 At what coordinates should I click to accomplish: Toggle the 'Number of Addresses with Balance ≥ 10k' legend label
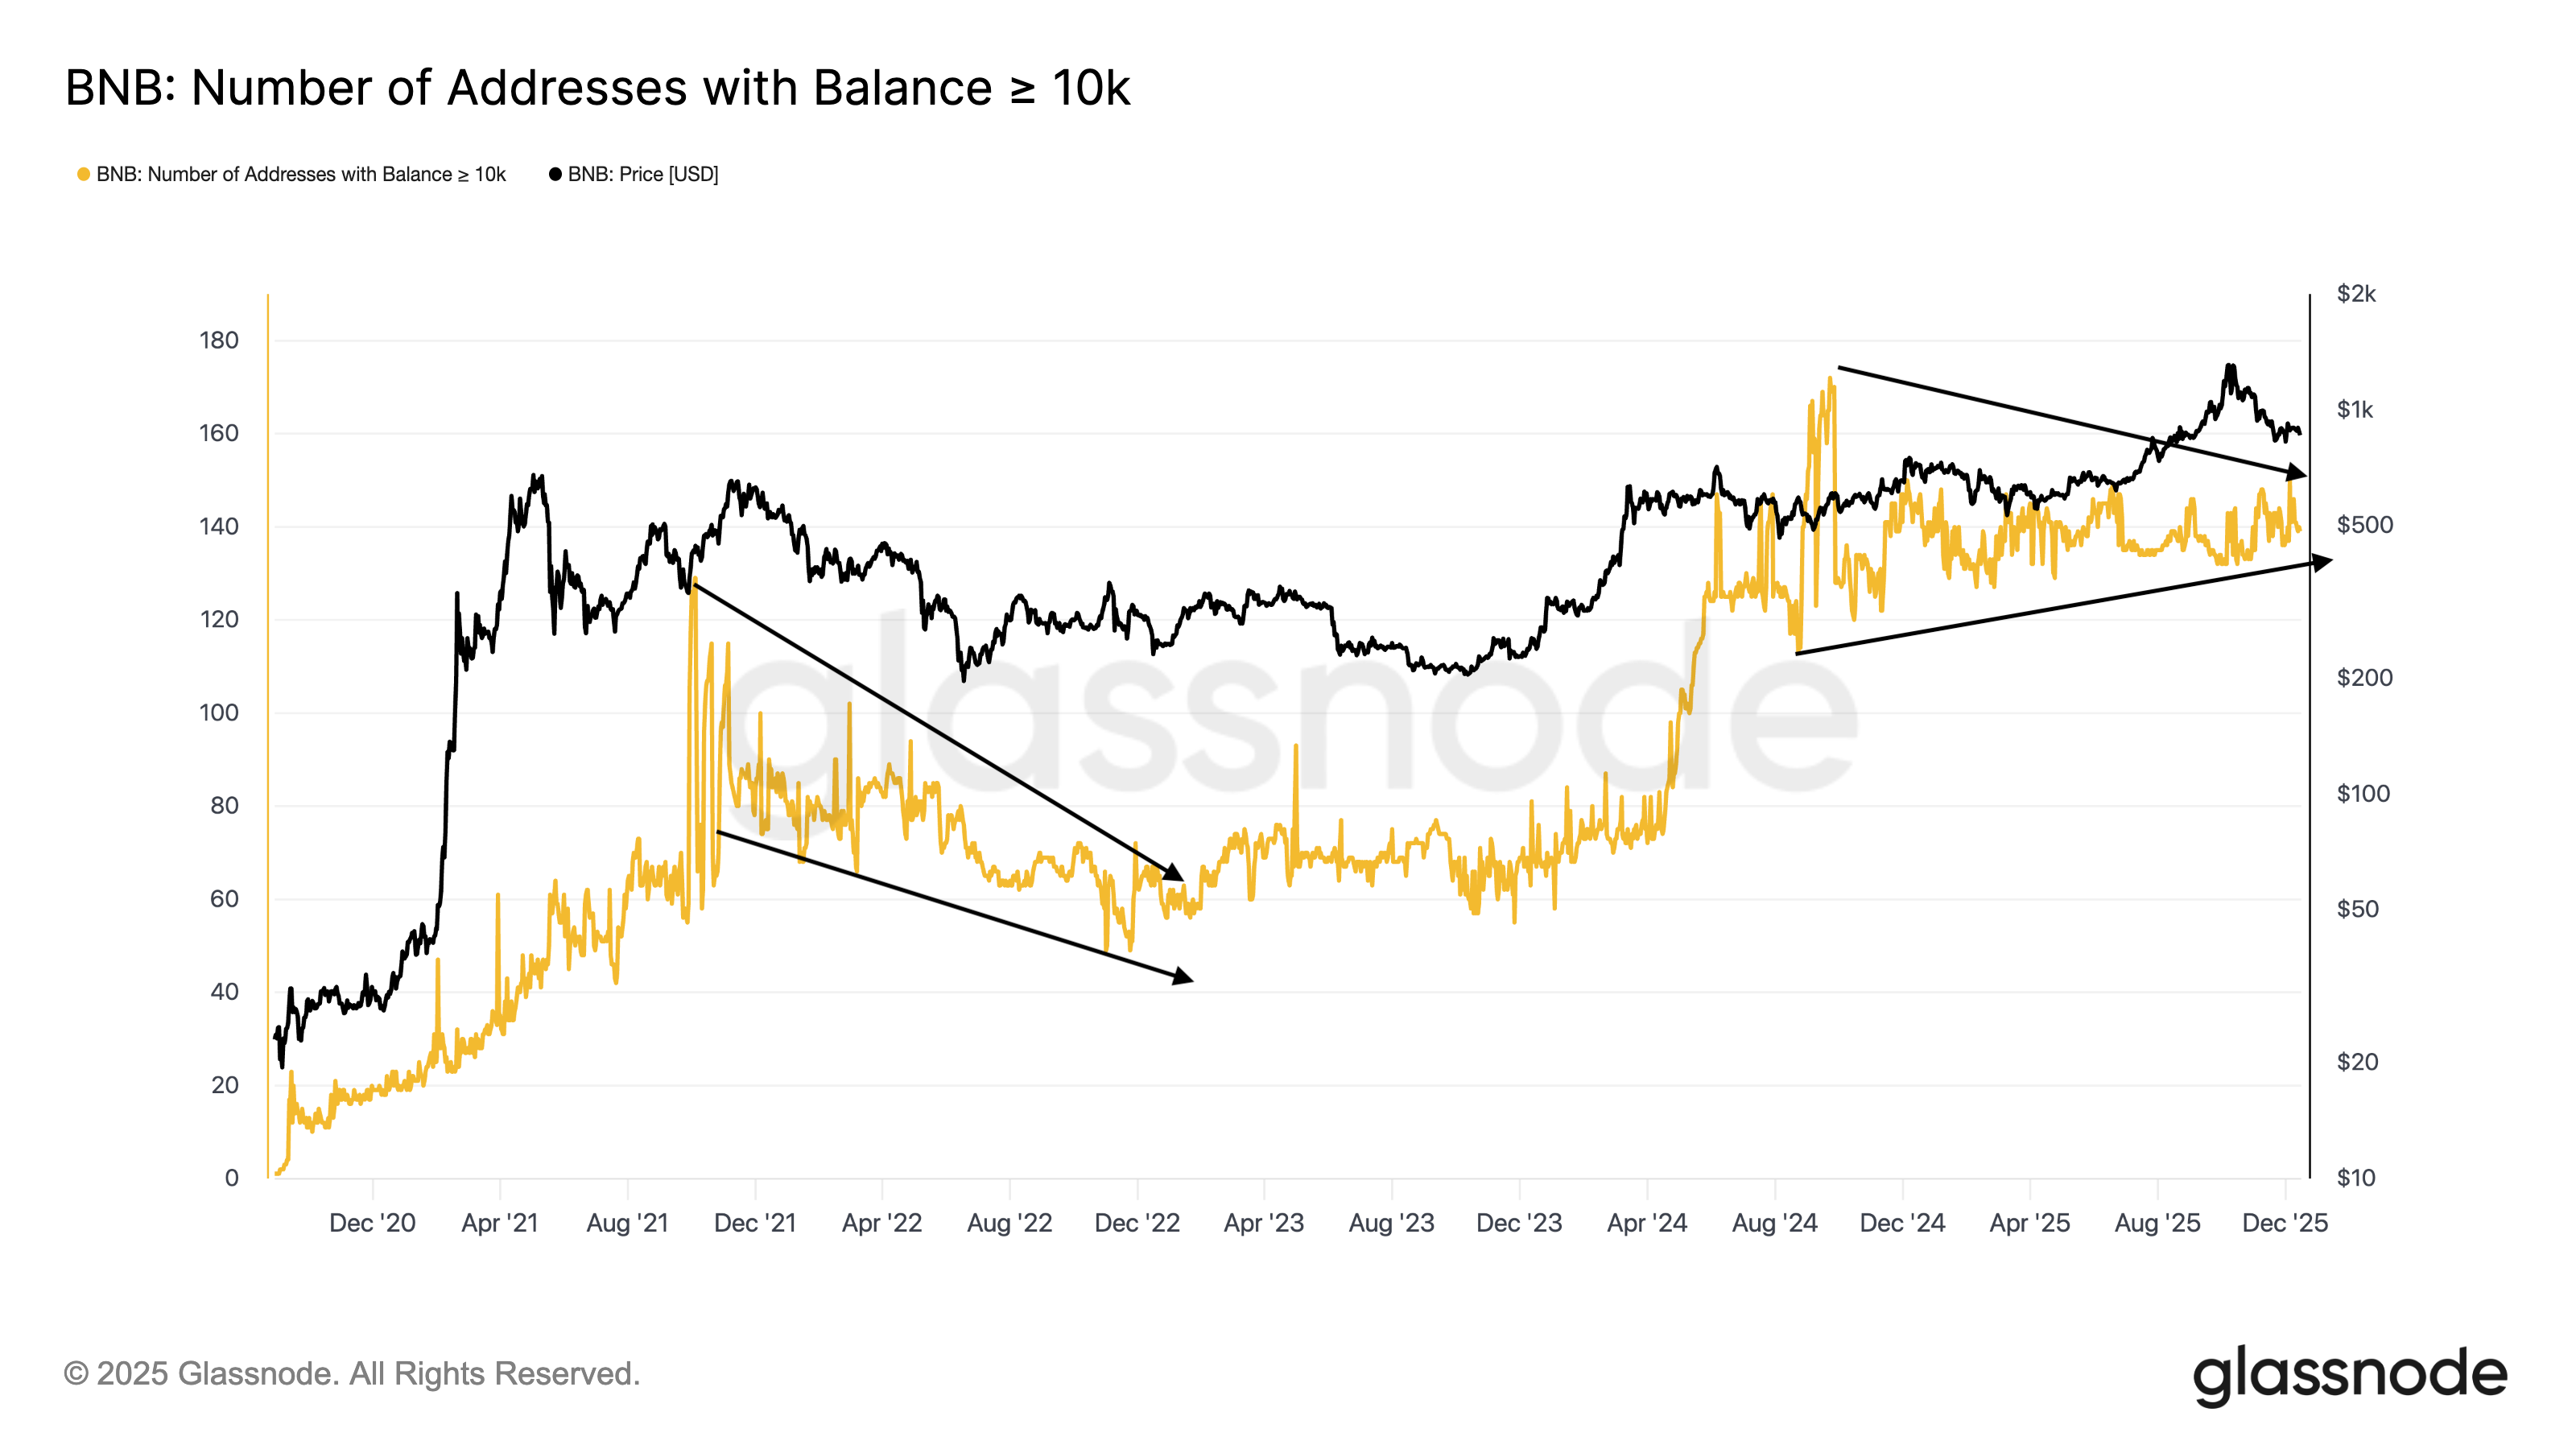[301, 175]
